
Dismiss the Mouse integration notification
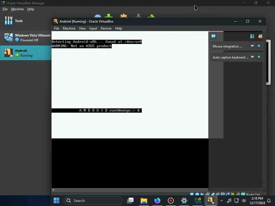[259, 46]
